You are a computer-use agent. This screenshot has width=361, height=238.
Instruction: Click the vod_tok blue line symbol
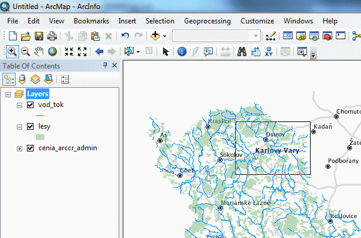(40, 115)
